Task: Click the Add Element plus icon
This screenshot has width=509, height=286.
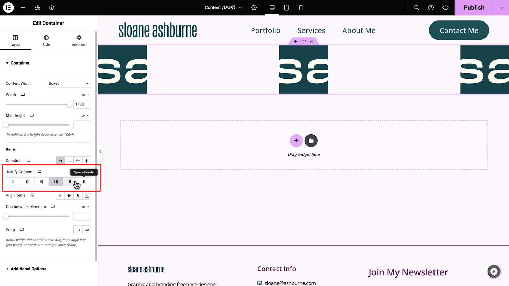Action: (23, 7)
